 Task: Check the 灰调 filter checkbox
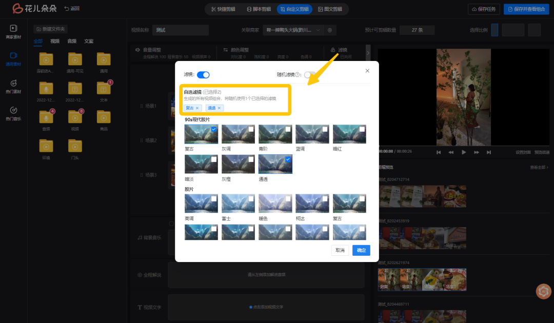click(251, 129)
